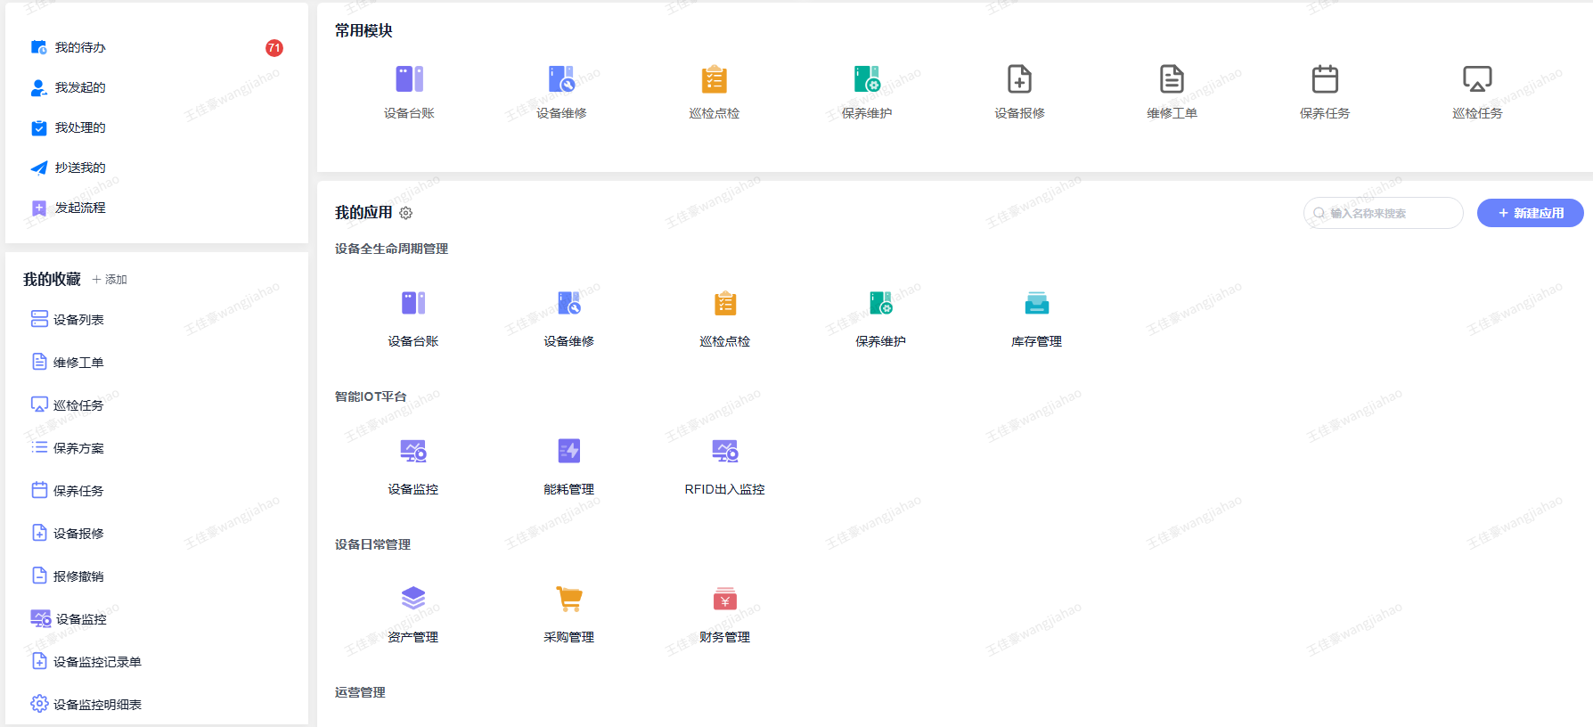Viewport: 1593px width, 727px height.
Task: Open 设备报修 icon in 常用模块
Action: [x=1019, y=80]
